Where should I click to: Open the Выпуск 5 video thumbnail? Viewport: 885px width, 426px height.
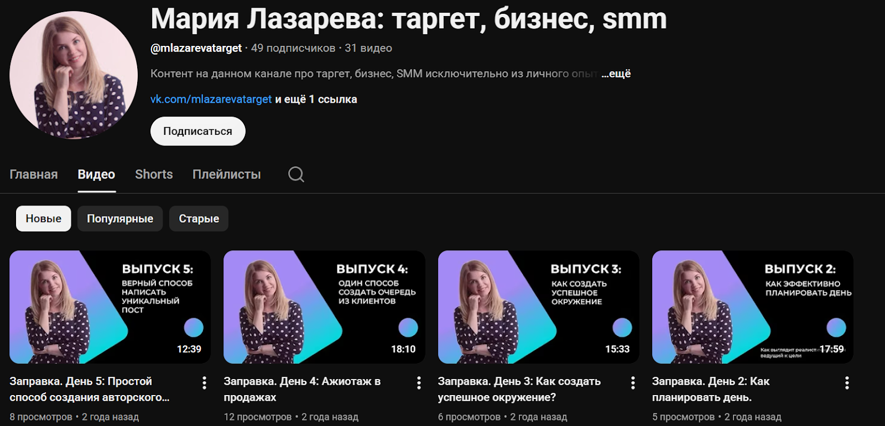(x=110, y=307)
